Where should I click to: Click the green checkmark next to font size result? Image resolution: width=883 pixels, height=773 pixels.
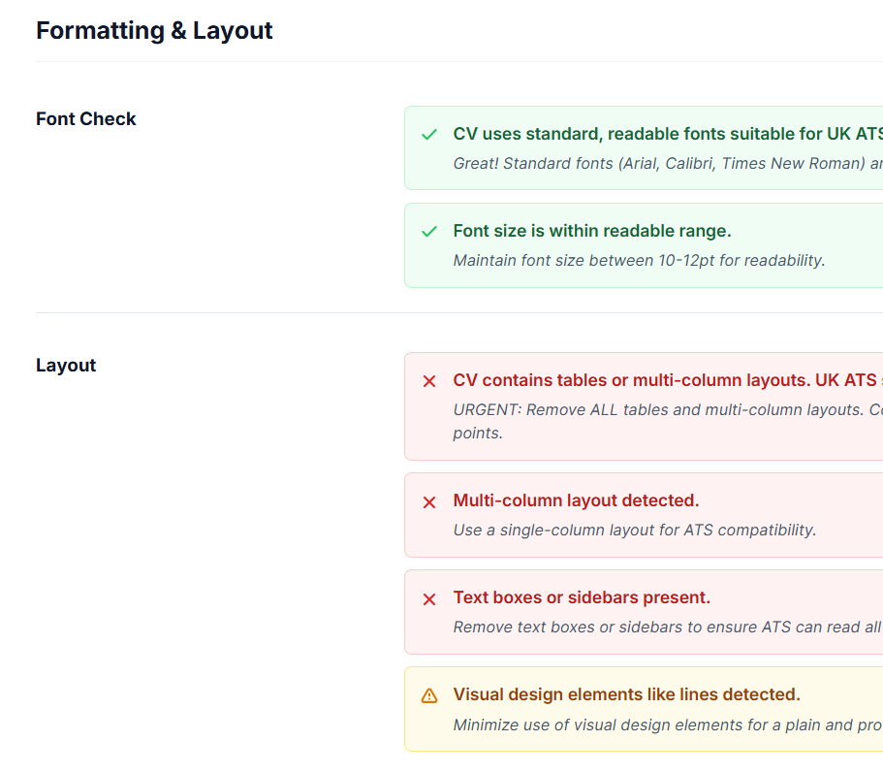coord(429,232)
